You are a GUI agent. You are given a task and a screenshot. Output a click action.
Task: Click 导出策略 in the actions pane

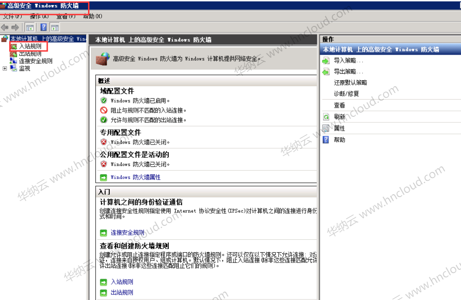click(348, 71)
